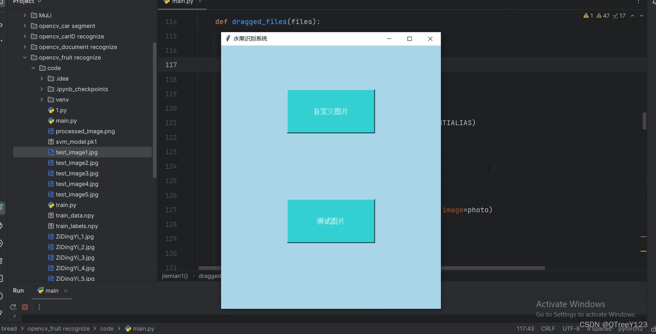Click the 自定义图片 button
This screenshot has height=334, width=656.
pos(330,111)
